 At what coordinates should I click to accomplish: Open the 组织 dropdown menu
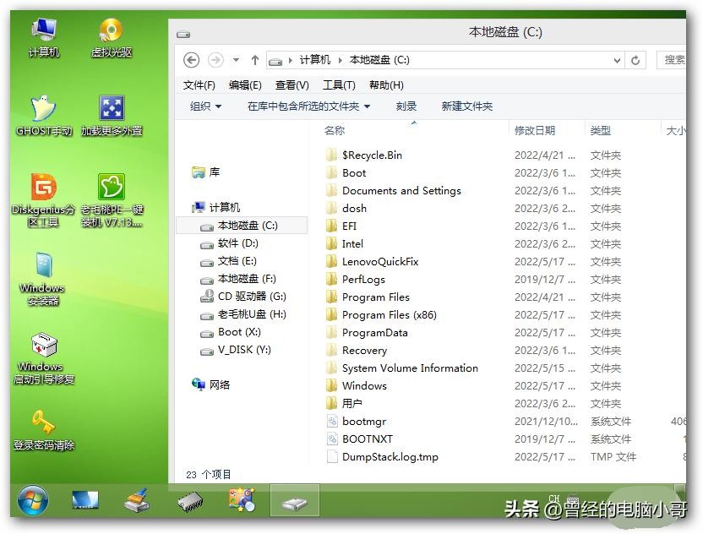coord(205,106)
